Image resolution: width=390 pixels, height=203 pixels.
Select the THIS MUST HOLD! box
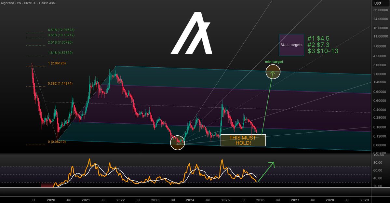click(243, 140)
